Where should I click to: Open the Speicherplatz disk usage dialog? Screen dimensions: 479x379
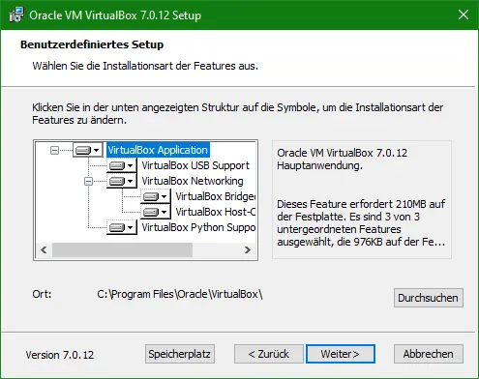pyautogui.click(x=180, y=354)
